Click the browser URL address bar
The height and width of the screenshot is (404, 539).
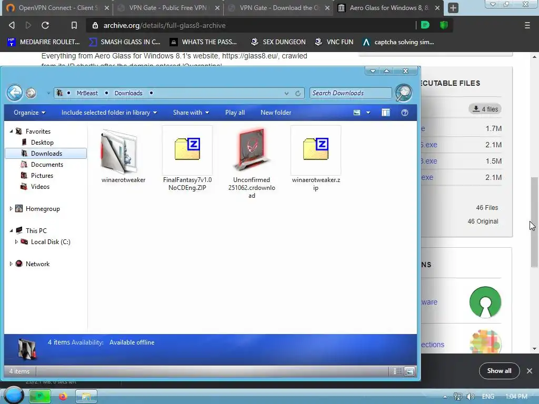(x=251, y=25)
